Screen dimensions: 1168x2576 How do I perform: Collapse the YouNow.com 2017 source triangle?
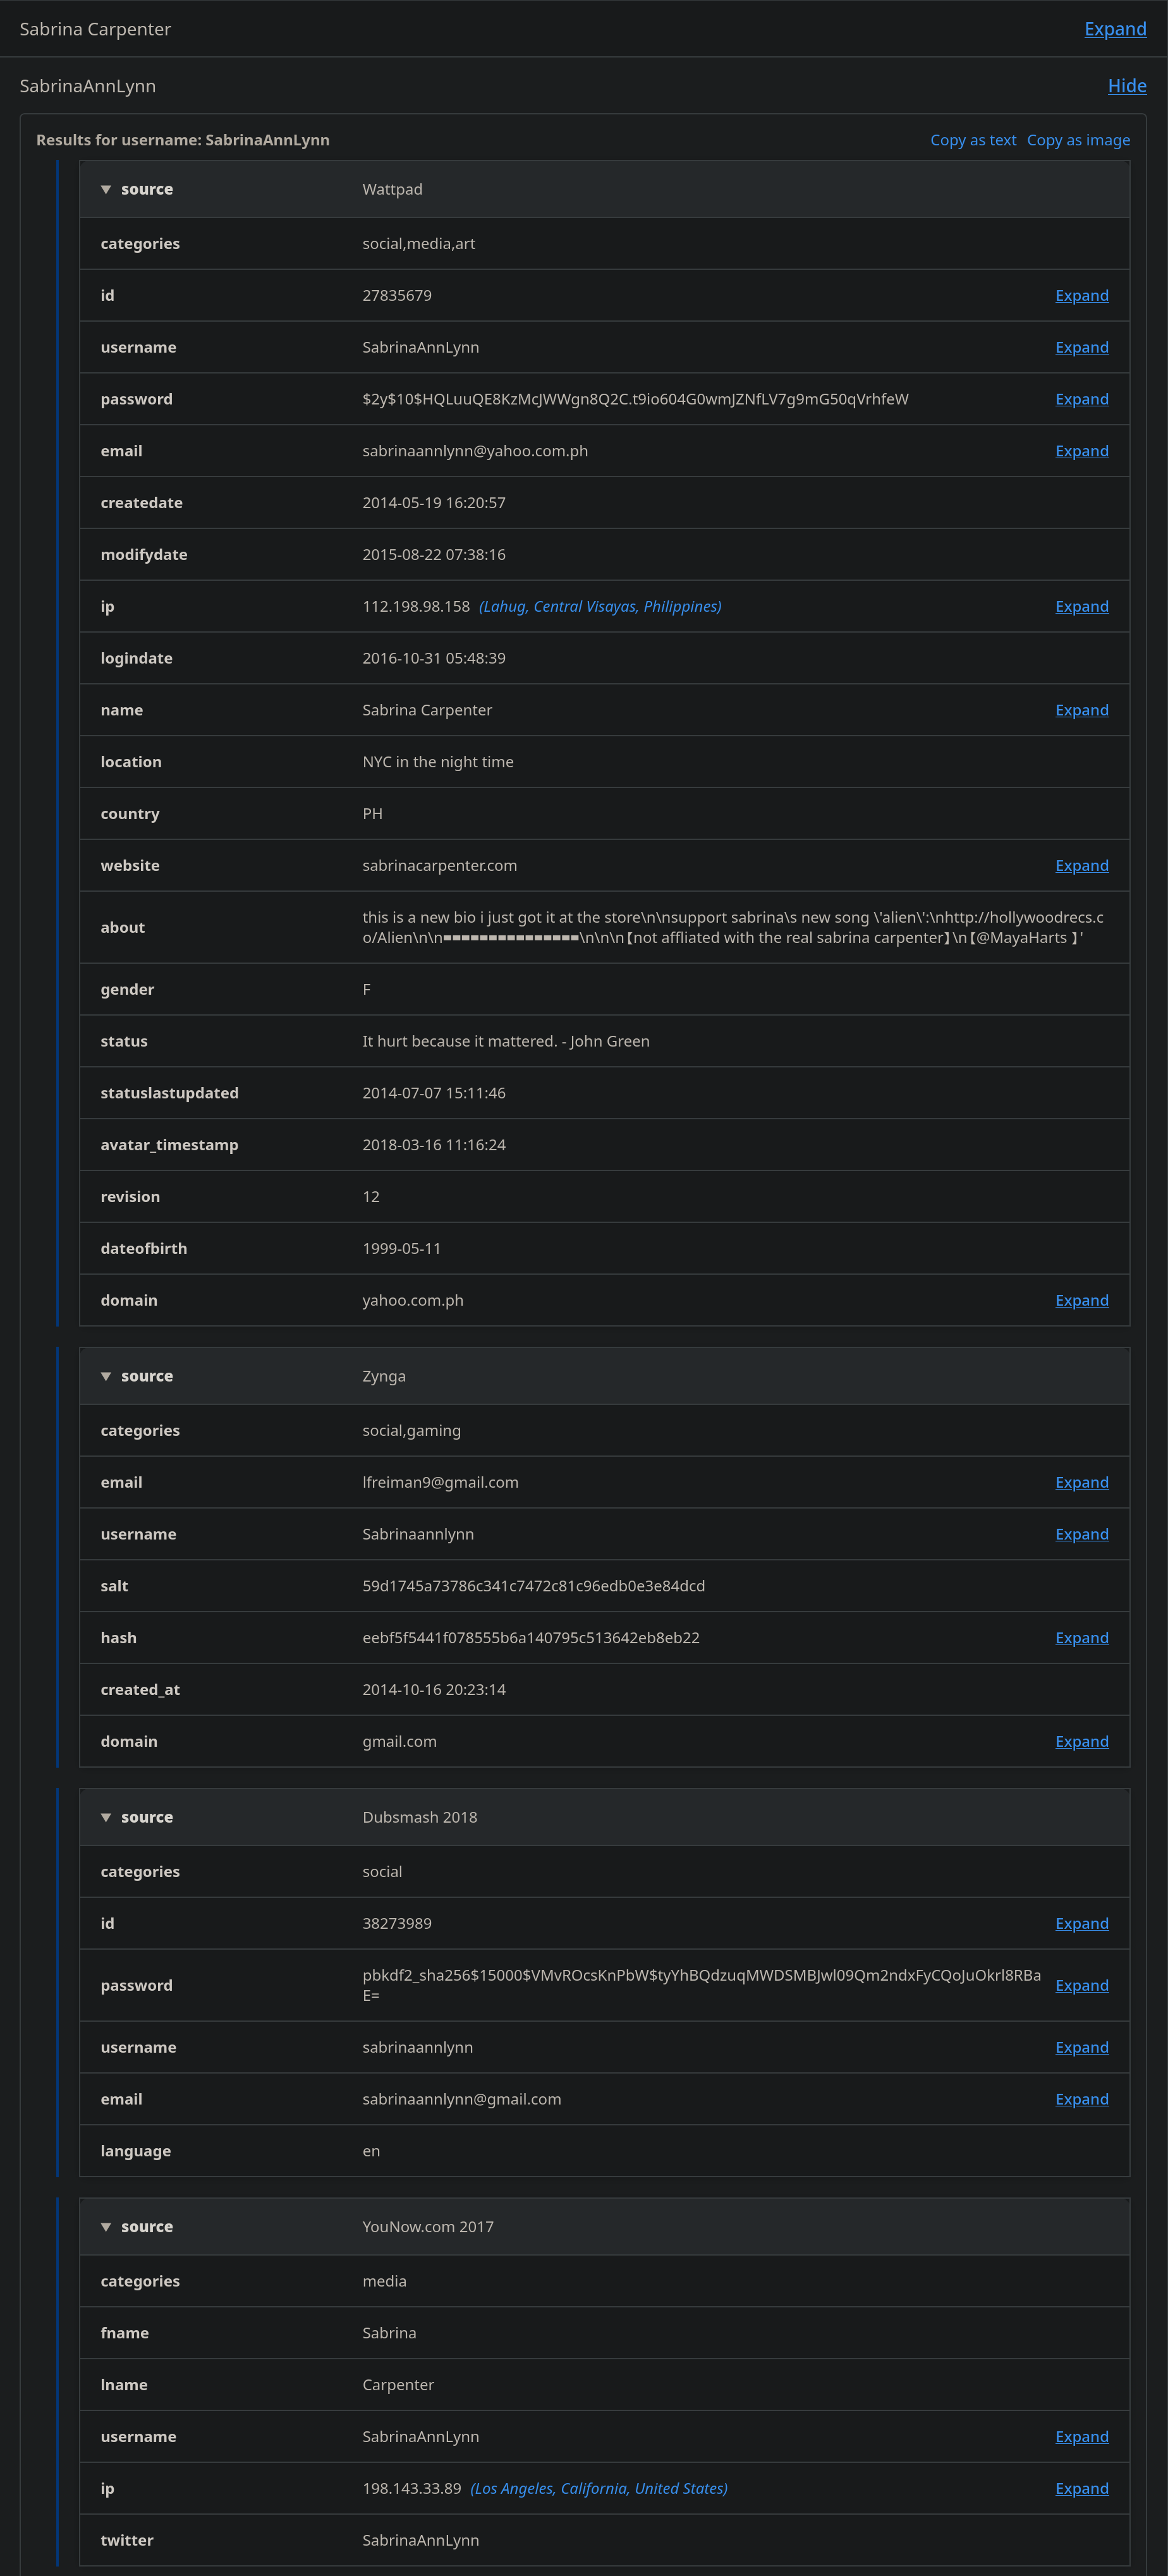tap(106, 2226)
